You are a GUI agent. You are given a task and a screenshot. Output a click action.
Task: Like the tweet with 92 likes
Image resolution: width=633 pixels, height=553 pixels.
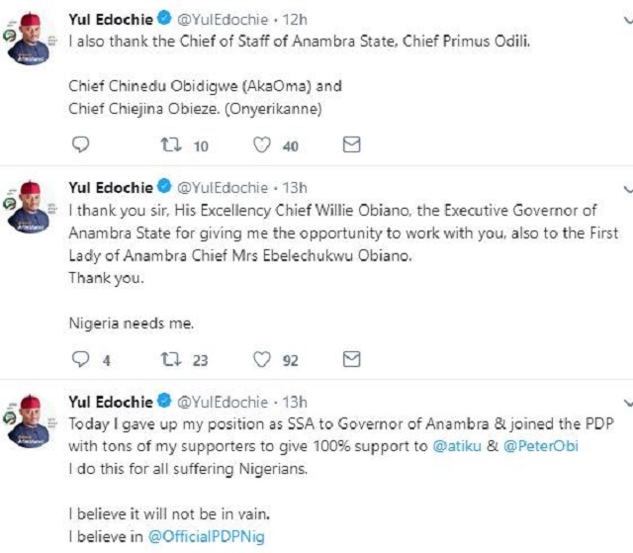pos(262,360)
